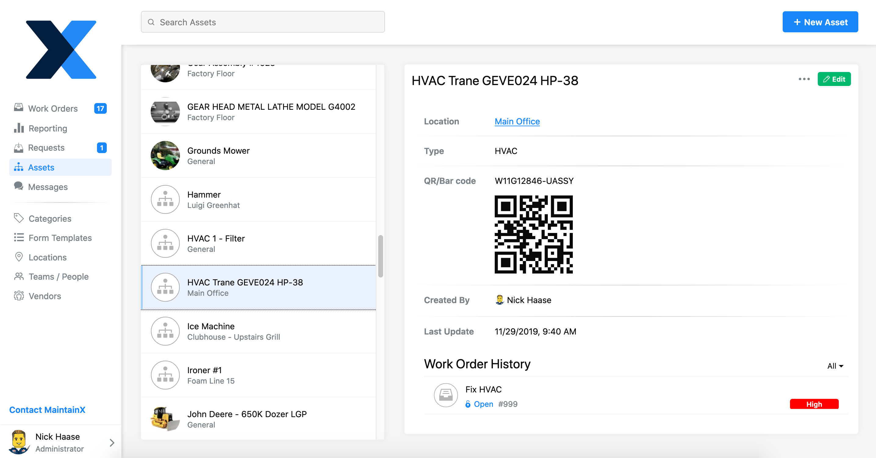Click the Locations pin icon
876x458 pixels.
(x=19, y=257)
